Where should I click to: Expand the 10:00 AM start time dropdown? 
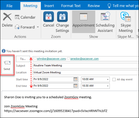point(108,79)
